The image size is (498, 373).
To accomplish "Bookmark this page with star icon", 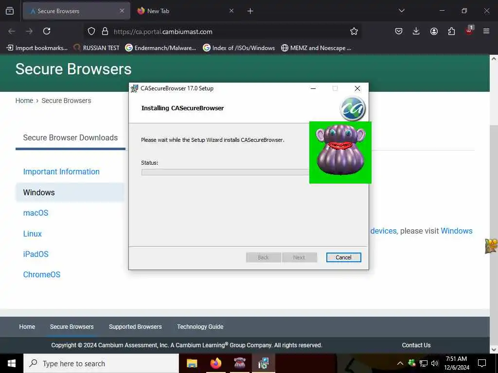I will pyautogui.click(x=354, y=31).
